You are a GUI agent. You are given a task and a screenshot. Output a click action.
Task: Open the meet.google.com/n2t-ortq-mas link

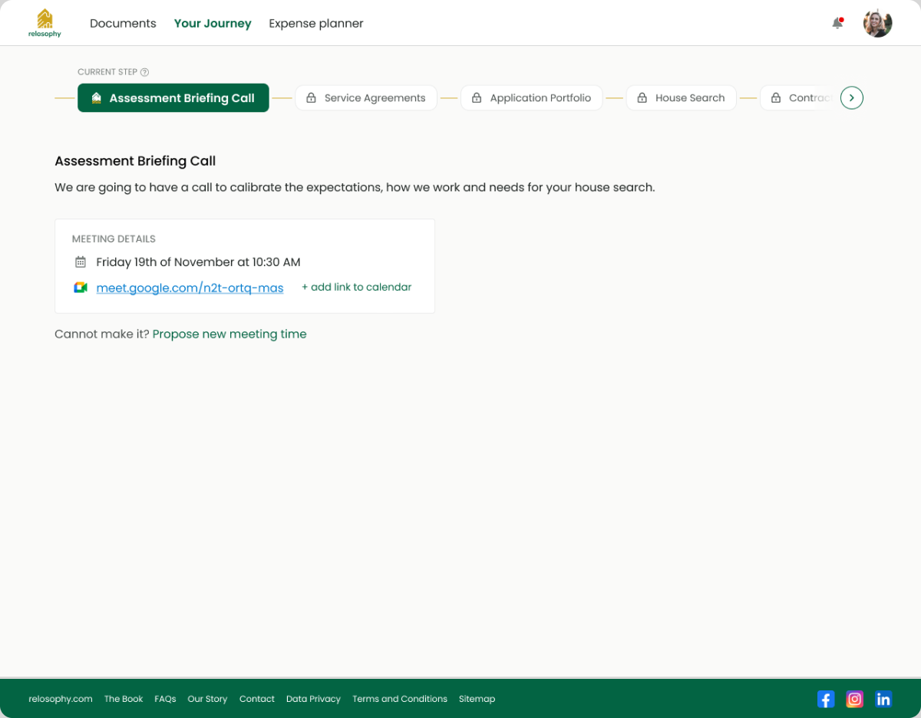point(190,288)
